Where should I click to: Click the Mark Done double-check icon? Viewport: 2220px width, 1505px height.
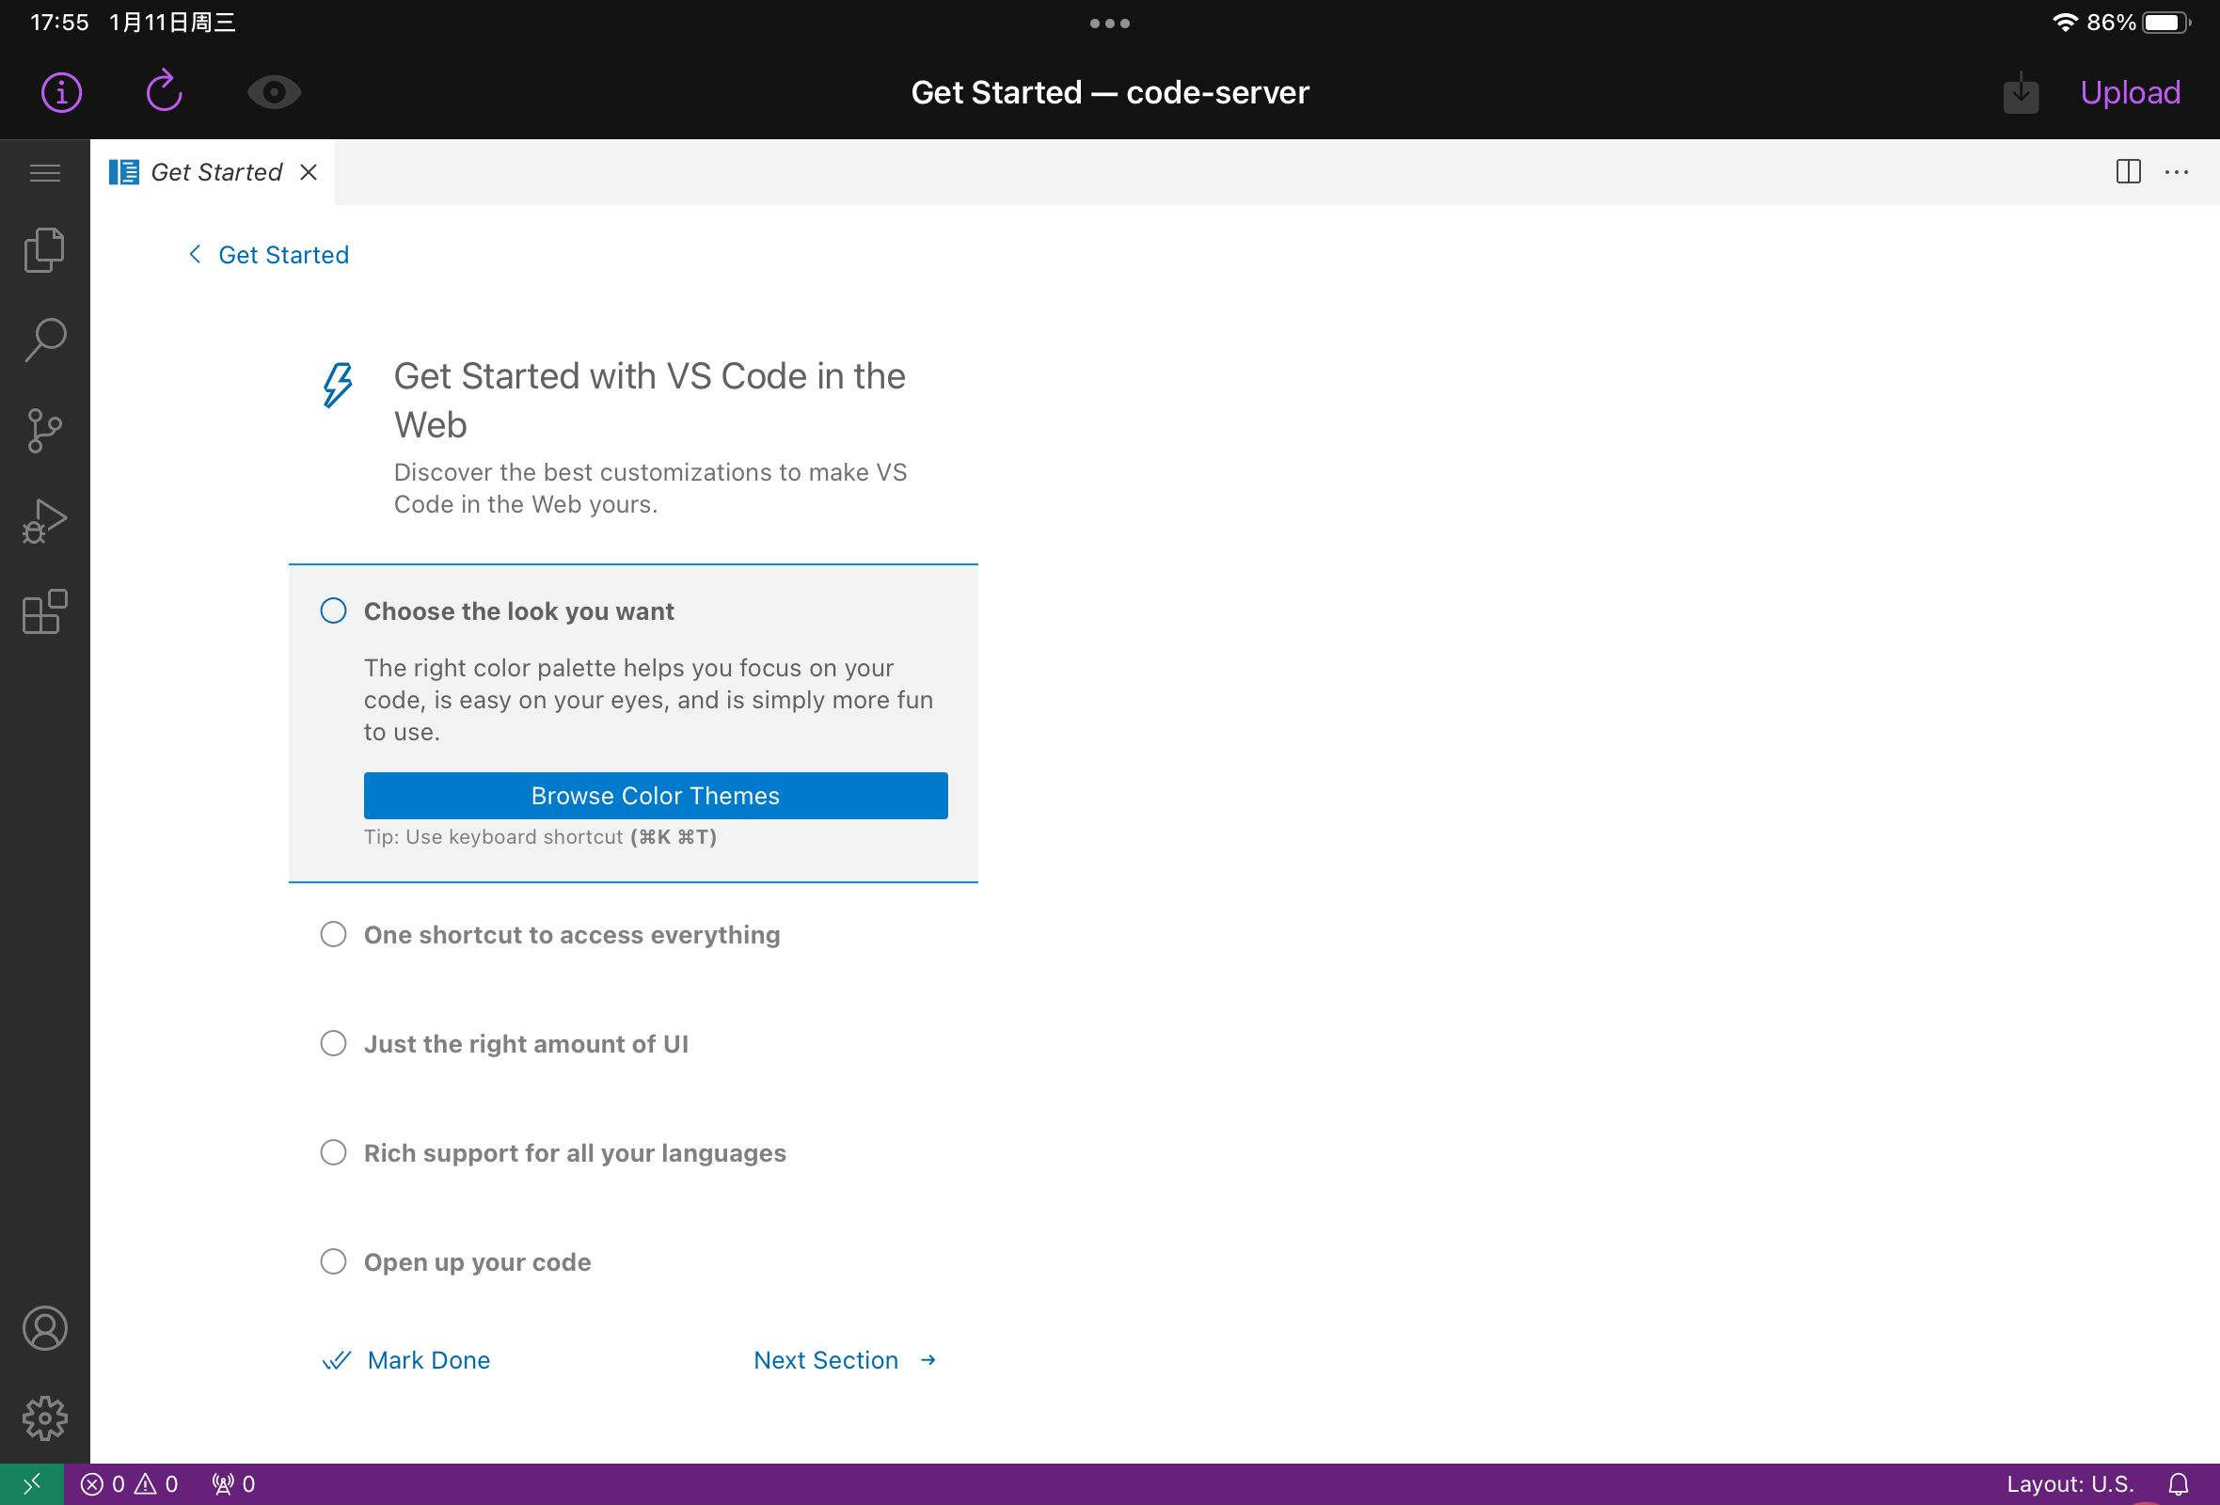[336, 1360]
